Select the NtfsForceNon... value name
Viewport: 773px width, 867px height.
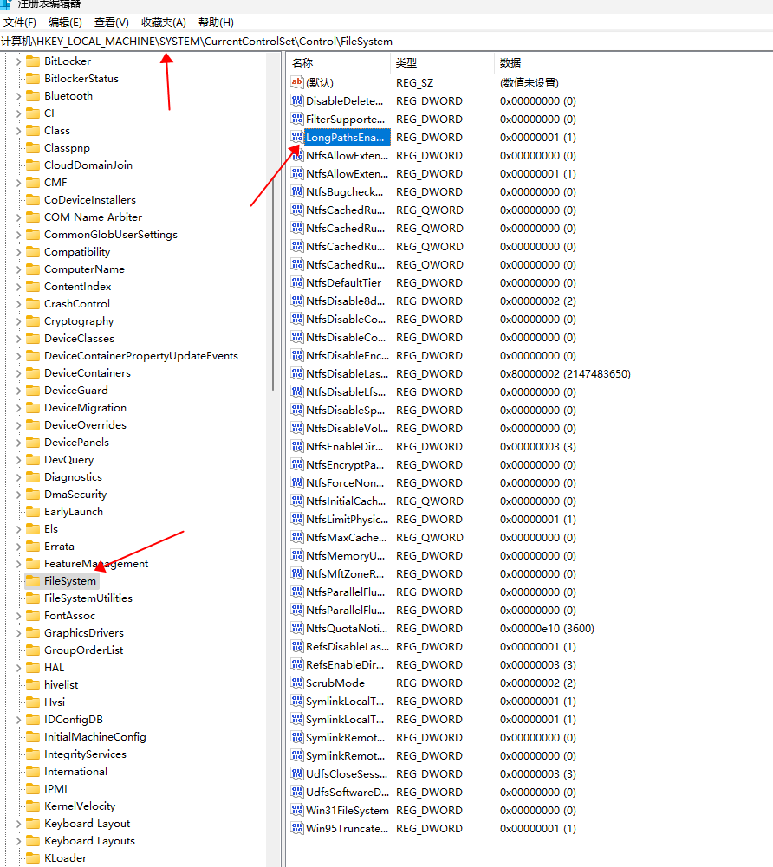[345, 482]
